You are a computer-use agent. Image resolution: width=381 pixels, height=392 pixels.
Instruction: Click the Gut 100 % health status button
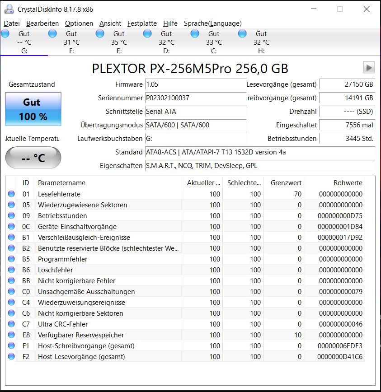click(33, 109)
